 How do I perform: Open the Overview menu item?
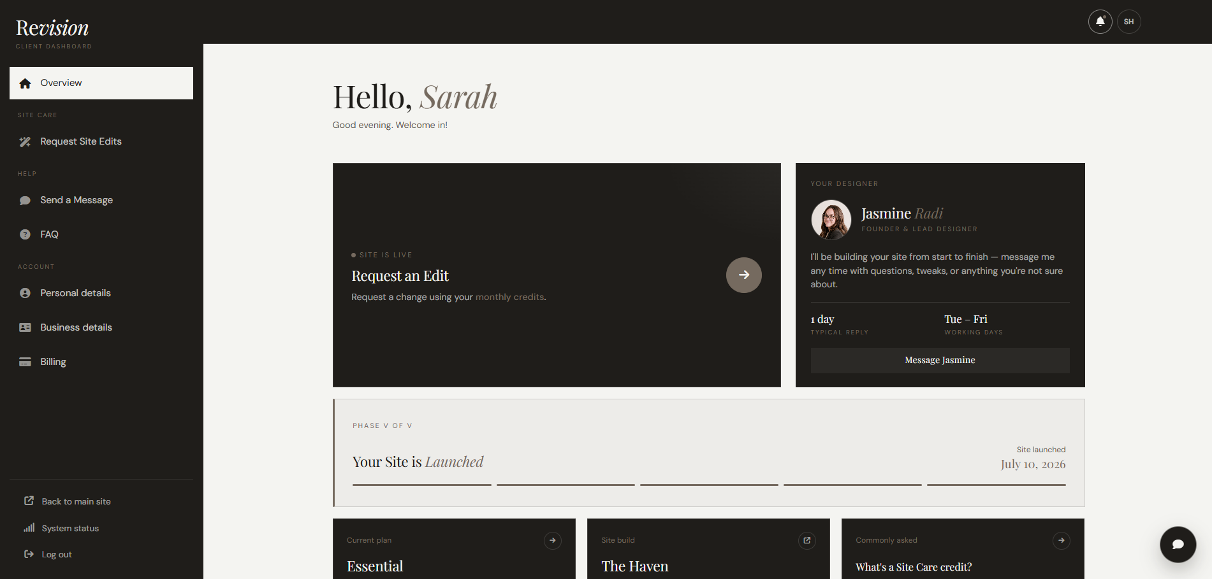coord(101,83)
